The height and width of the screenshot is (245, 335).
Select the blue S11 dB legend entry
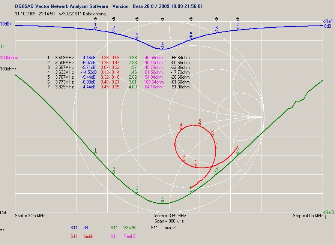pyautogui.click(x=80, y=227)
